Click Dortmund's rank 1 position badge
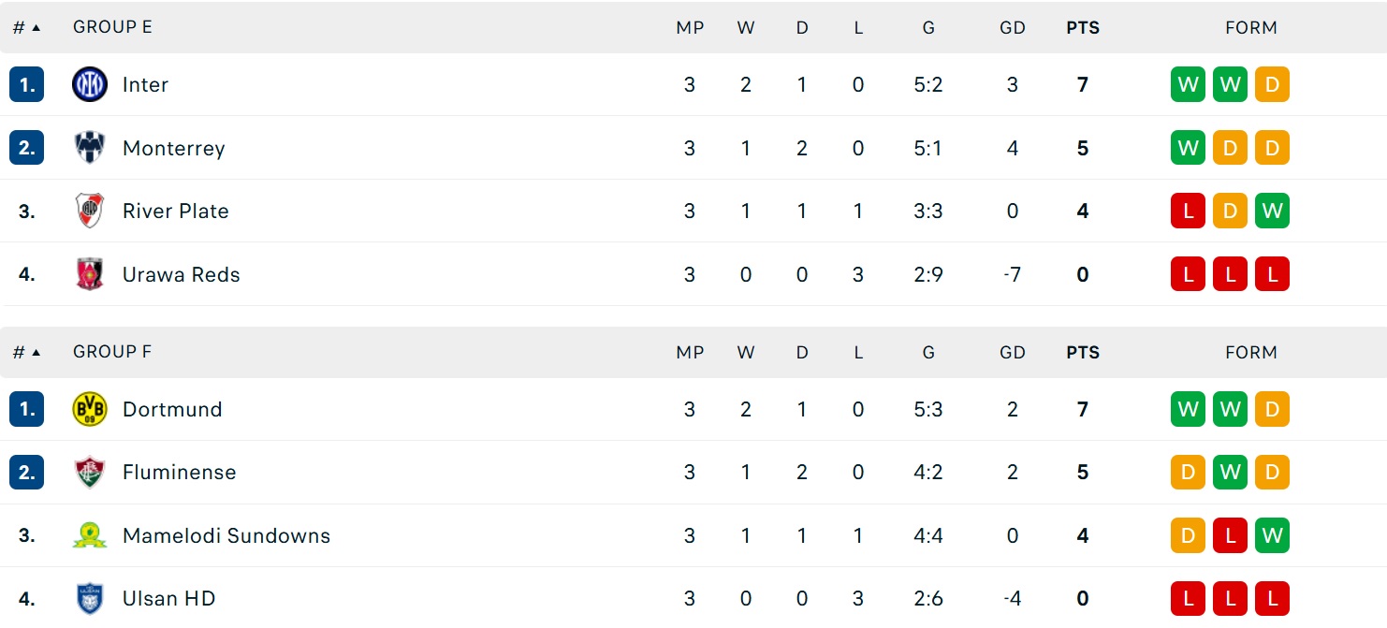Viewport: 1387px width, 628px height. (x=26, y=410)
